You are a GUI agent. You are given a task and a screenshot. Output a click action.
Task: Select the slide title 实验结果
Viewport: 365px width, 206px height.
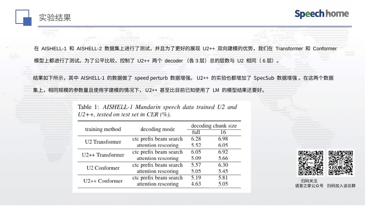click(55, 18)
